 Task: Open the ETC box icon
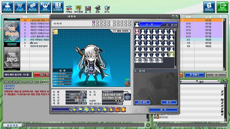pyautogui.click(x=107, y=9)
